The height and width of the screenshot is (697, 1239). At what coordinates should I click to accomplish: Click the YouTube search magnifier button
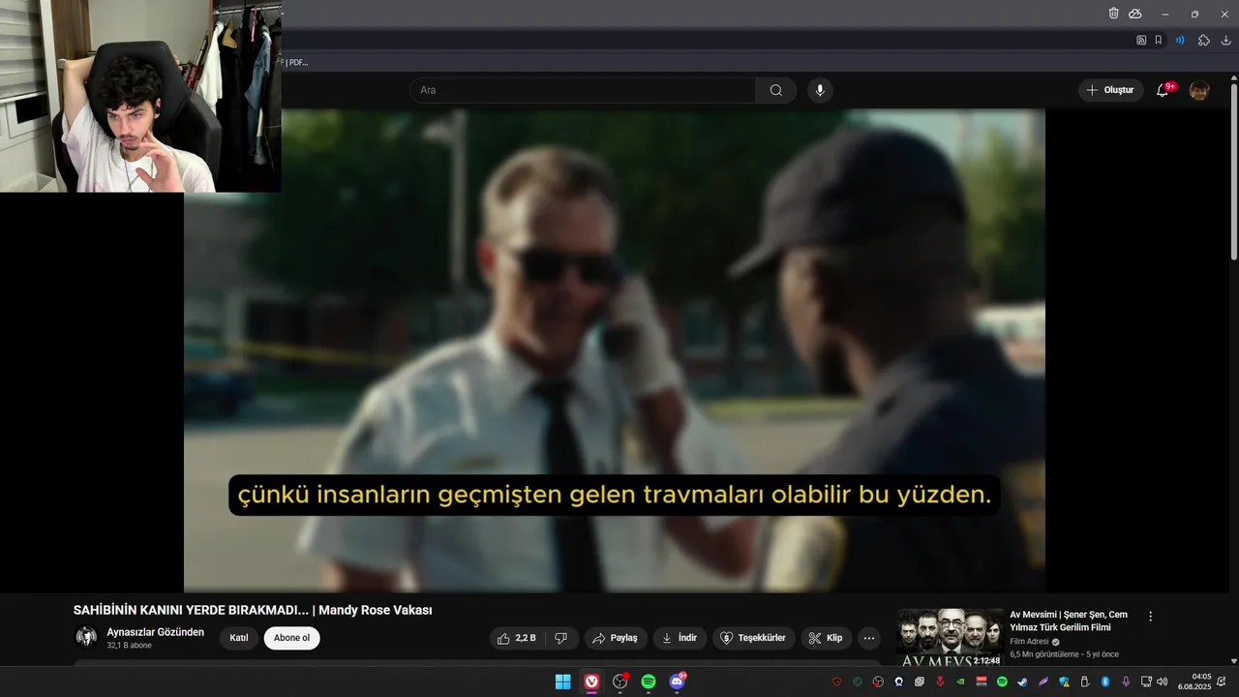coord(775,90)
